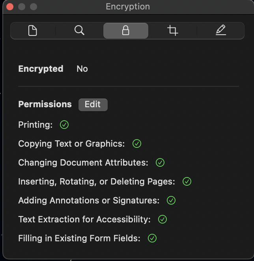Image resolution: width=254 pixels, height=261 pixels.
Task: Click the bold Encrypted label
Action: click(41, 69)
